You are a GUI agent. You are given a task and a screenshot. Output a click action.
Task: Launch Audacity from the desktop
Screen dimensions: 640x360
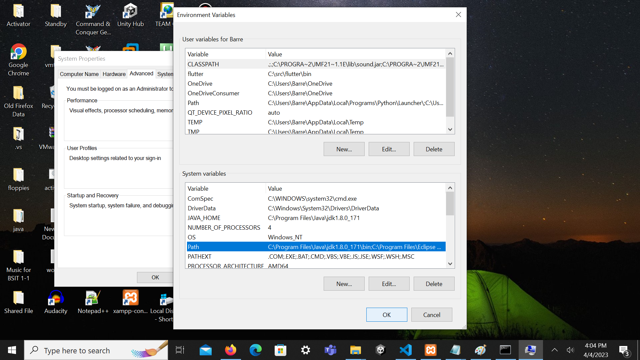click(x=56, y=302)
